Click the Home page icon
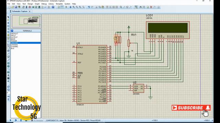This screenshot has height=123, width=220. (x=23, y=7)
